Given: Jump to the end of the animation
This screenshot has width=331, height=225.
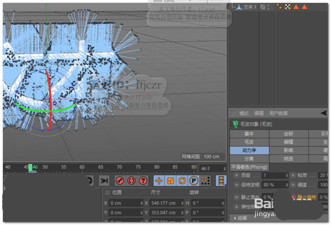Looking at the screenshot, I should 104,181.
